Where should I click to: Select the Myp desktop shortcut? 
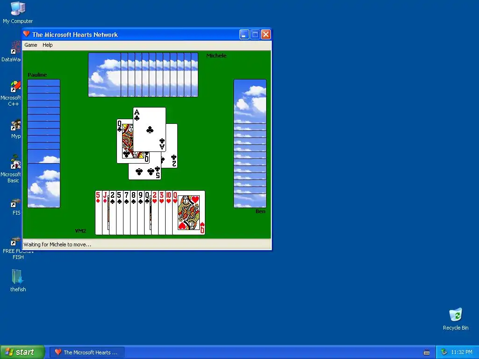coord(15,129)
